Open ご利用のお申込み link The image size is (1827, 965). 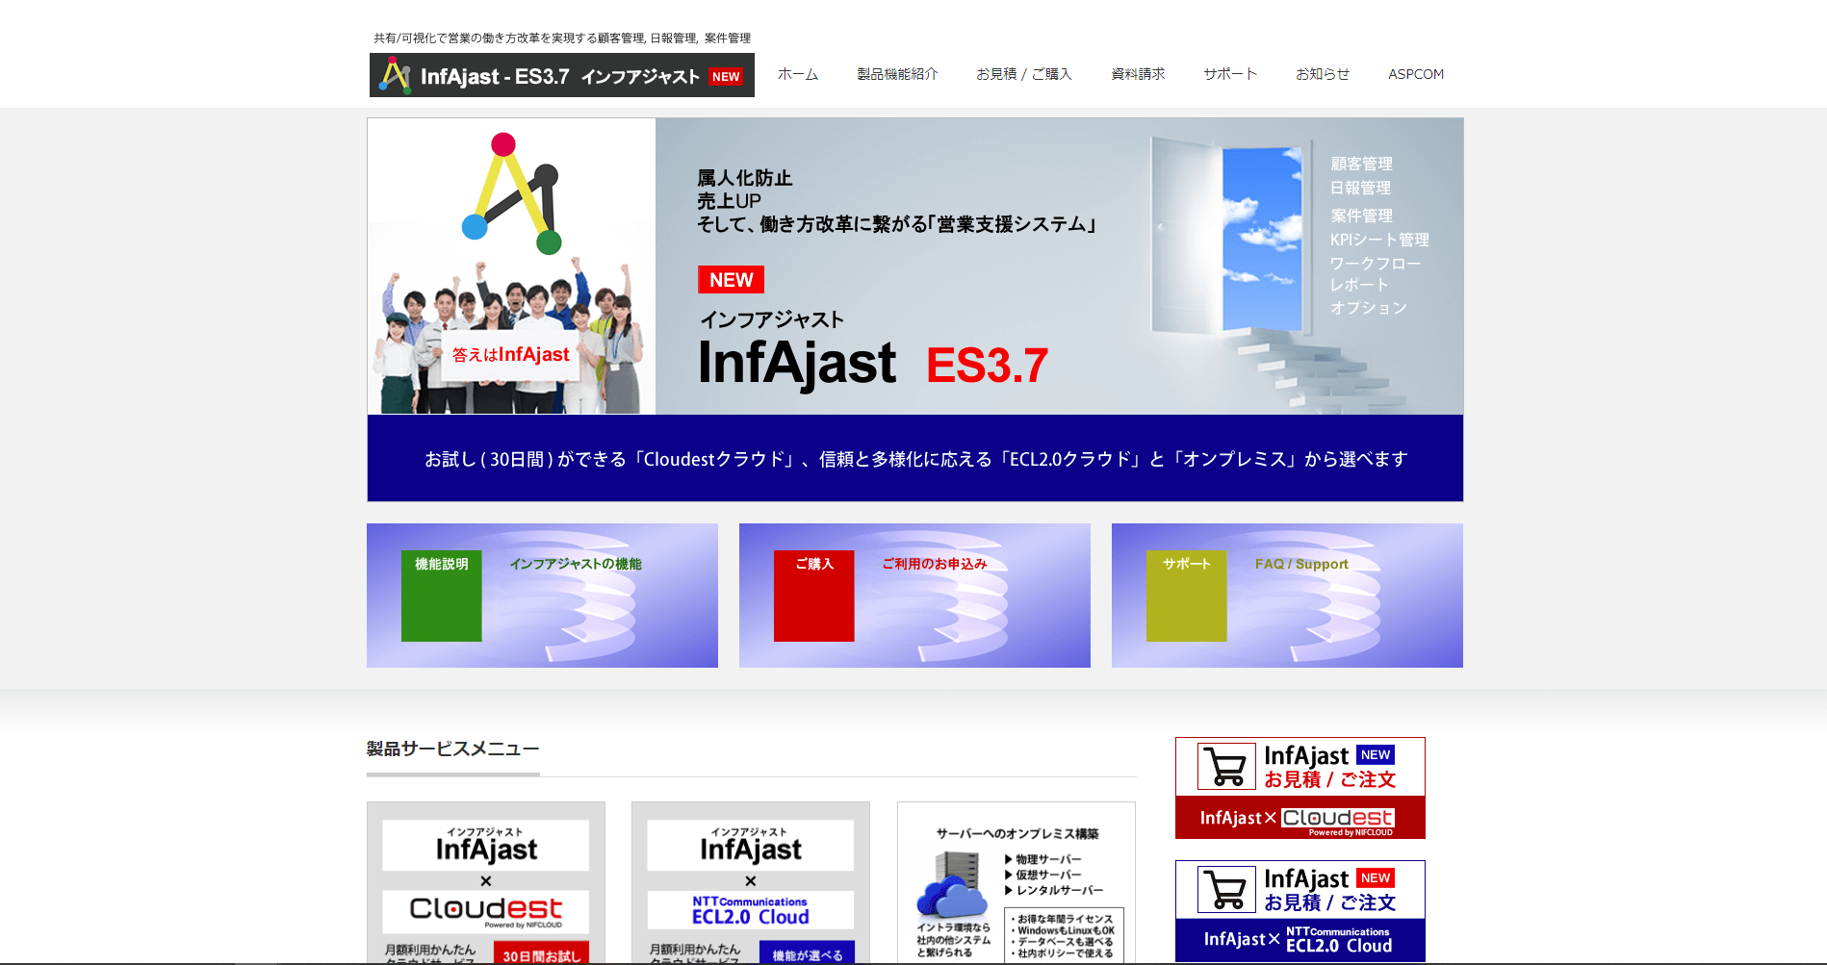(935, 564)
